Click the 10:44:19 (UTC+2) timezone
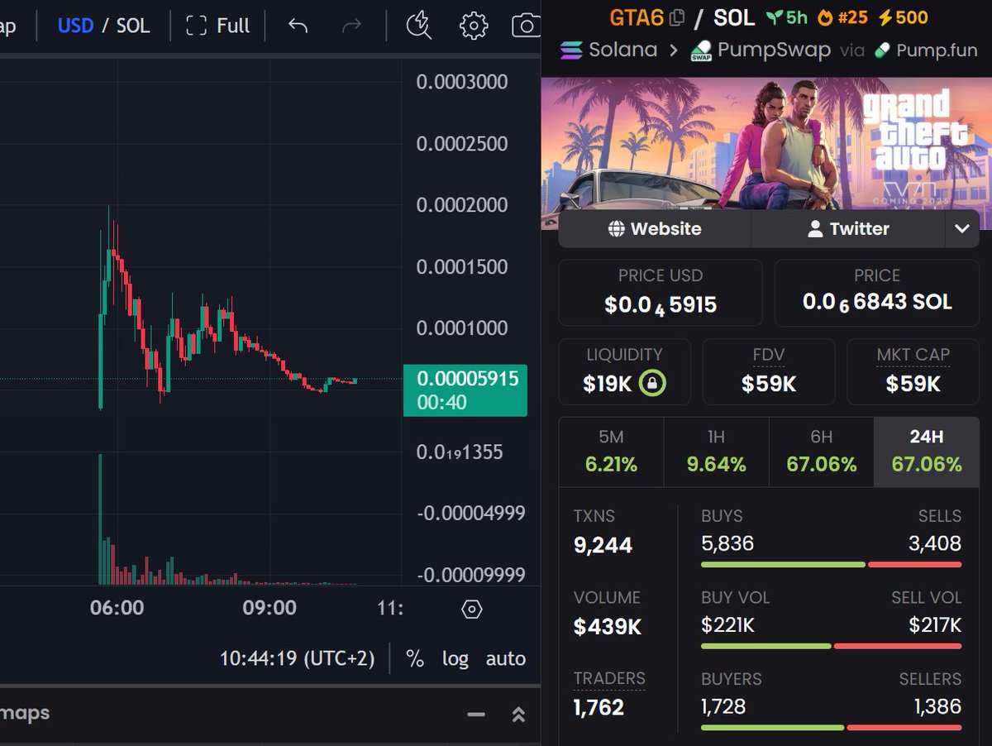Image resolution: width=992 pixels, height=746 pixels. (297, 659)
